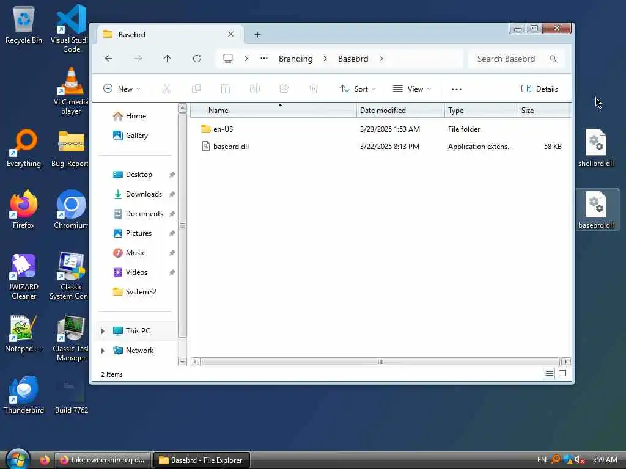Open the Sort dropdown menu
Screen dimensions: 626x469
tap(357, 89)
